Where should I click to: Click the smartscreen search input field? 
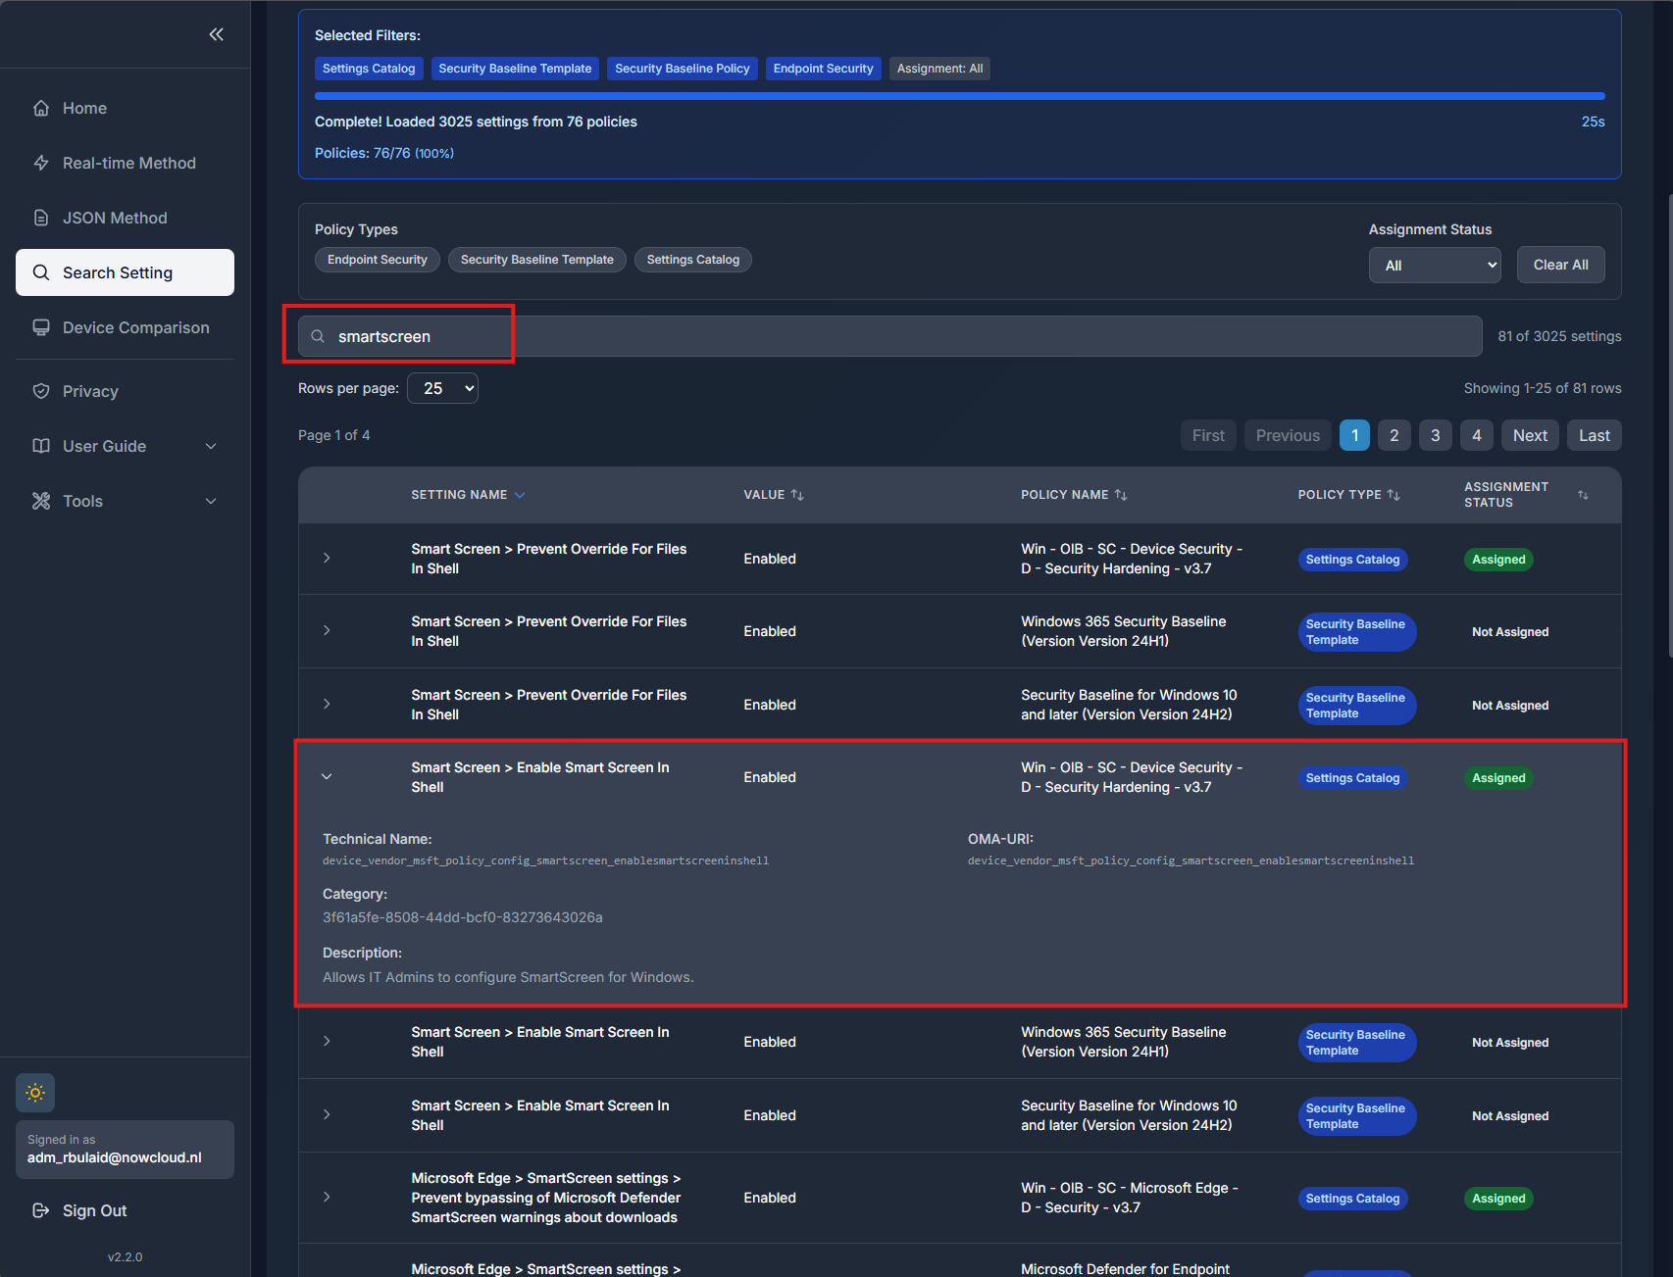click(x=883, y=336)
